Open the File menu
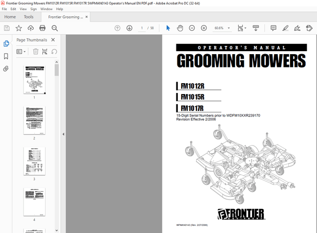 (x=4, y=9)
